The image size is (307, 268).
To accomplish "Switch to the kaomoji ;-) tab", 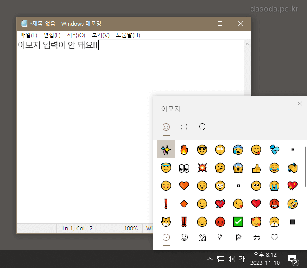I will [x=184, y=127].
